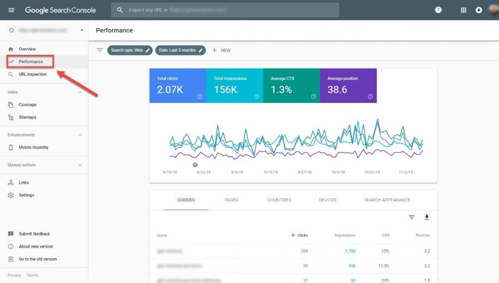Click the chart annotation marker near 8/22/18
The height and width of the screenshot is (283, 499).
click(x=195, y=165)
